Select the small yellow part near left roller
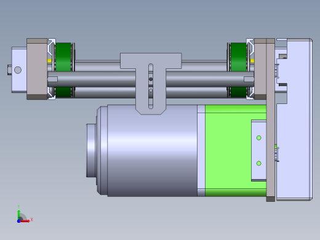Viewport: 320px width, 240px height. click(49, 60)
